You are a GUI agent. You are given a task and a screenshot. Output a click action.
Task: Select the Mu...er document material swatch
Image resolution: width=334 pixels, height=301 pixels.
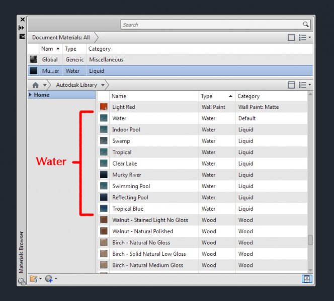point(33,71)
